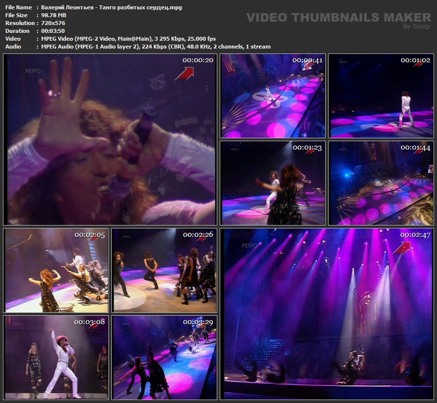
Task: Click the MPEG Video codec info line
Action: pyautogui.click(x=129, y=39)
